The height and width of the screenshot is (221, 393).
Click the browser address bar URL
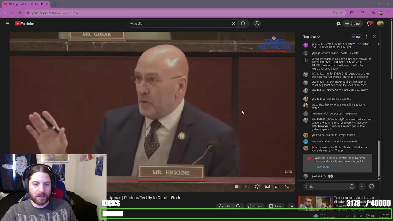point(55,13)
